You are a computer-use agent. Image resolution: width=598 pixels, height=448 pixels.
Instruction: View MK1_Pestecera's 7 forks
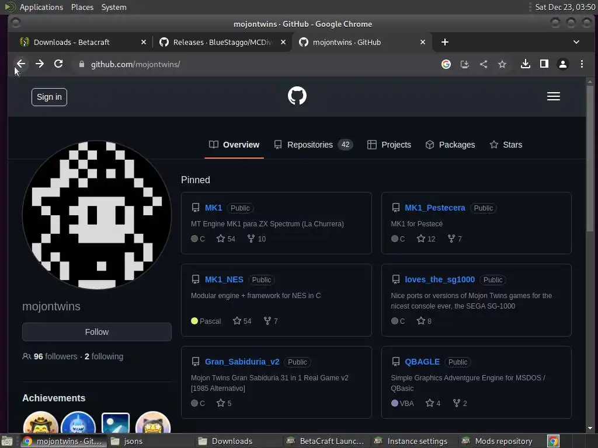tap(454, 239)
